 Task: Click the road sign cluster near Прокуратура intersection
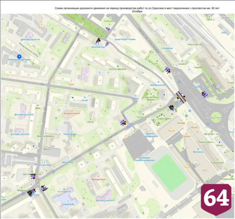tap(44, 188)
